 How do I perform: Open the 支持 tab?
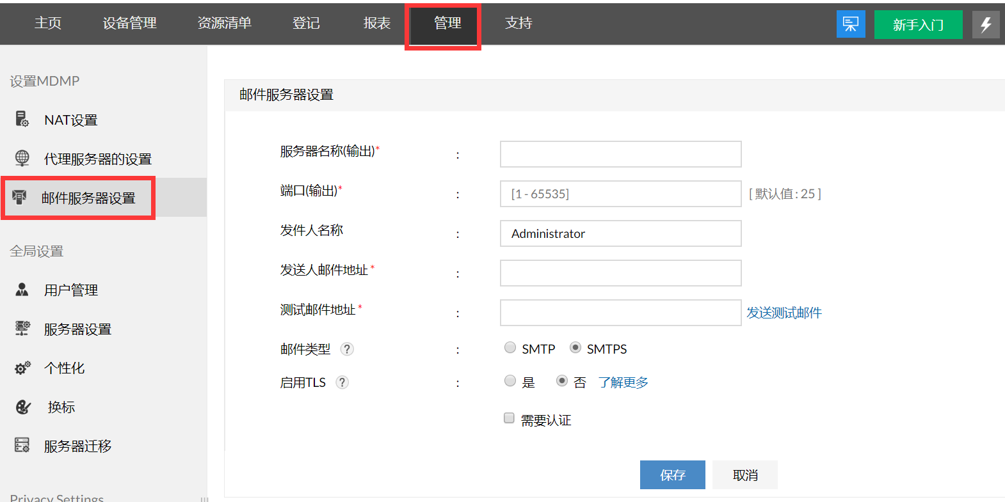tap(519, 23)
